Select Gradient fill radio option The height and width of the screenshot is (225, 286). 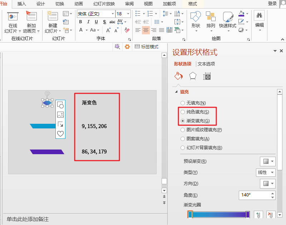183,121
